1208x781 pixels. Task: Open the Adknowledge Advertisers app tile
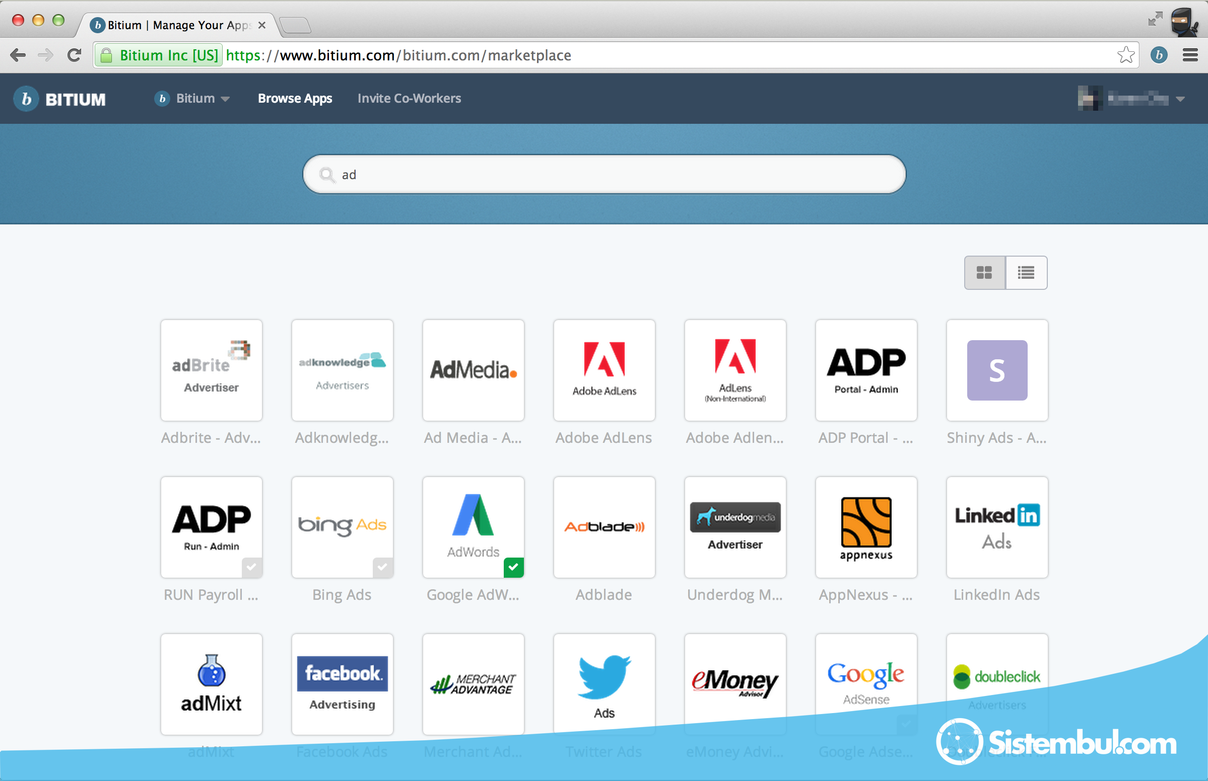[342, 370]
